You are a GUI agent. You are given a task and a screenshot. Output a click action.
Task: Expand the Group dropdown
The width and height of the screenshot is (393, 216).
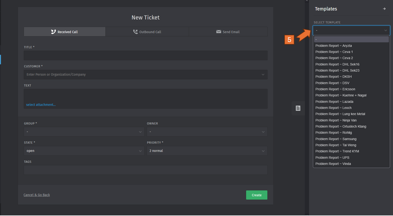click(x=84, y=132)
